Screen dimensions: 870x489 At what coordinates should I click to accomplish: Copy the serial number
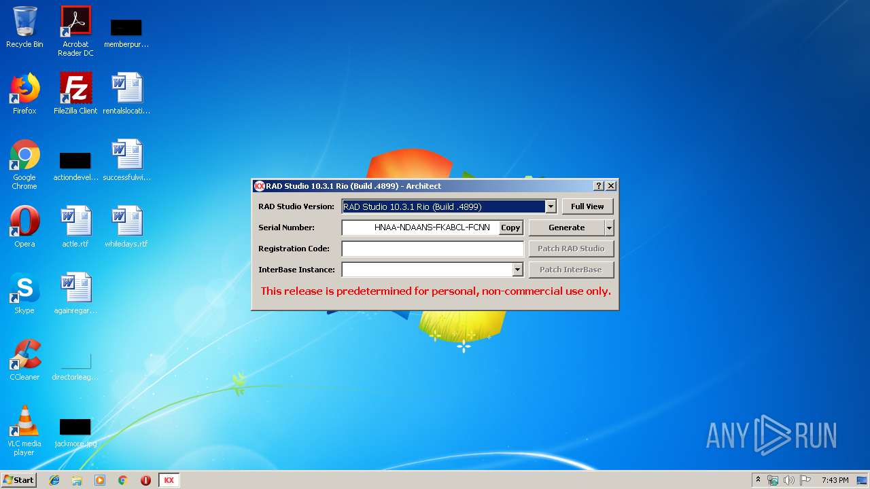[x=510, y=228]
